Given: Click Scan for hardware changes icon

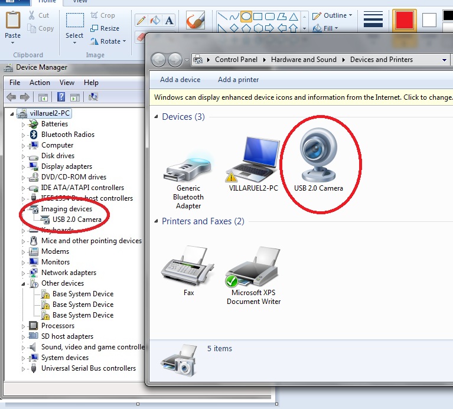Looking at the screenshot, I should point(93,97).
